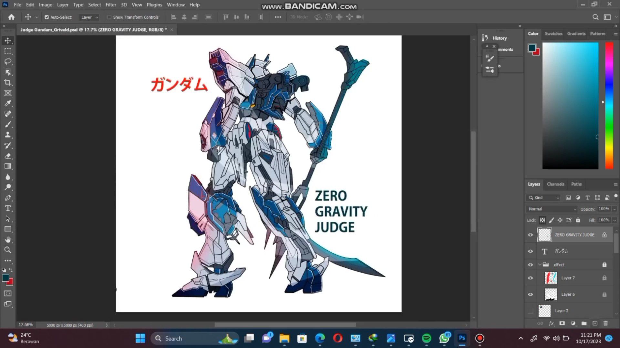
Task: Toggle the Auto-Select checkbox
Action: pos(46,17)
